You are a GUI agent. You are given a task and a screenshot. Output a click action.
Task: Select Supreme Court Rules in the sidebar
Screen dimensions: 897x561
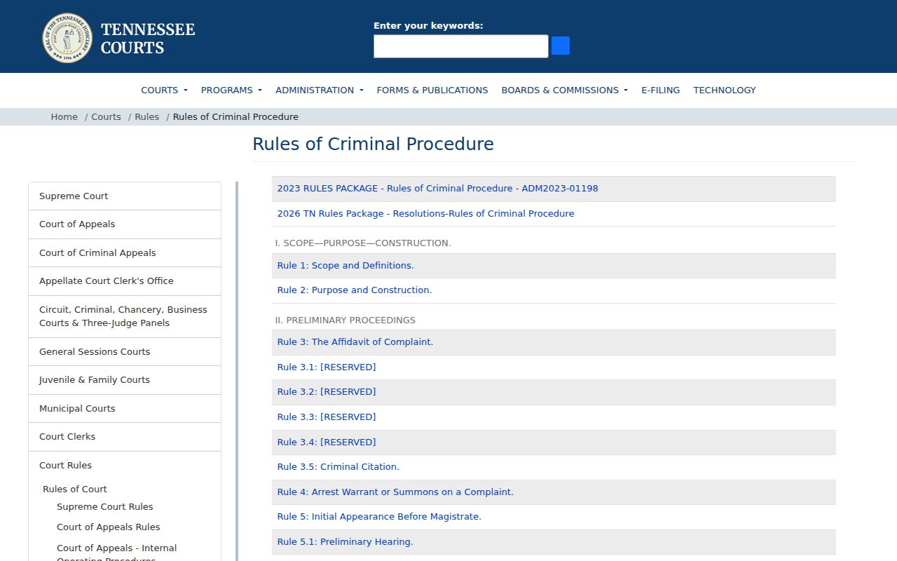point(105,507)
